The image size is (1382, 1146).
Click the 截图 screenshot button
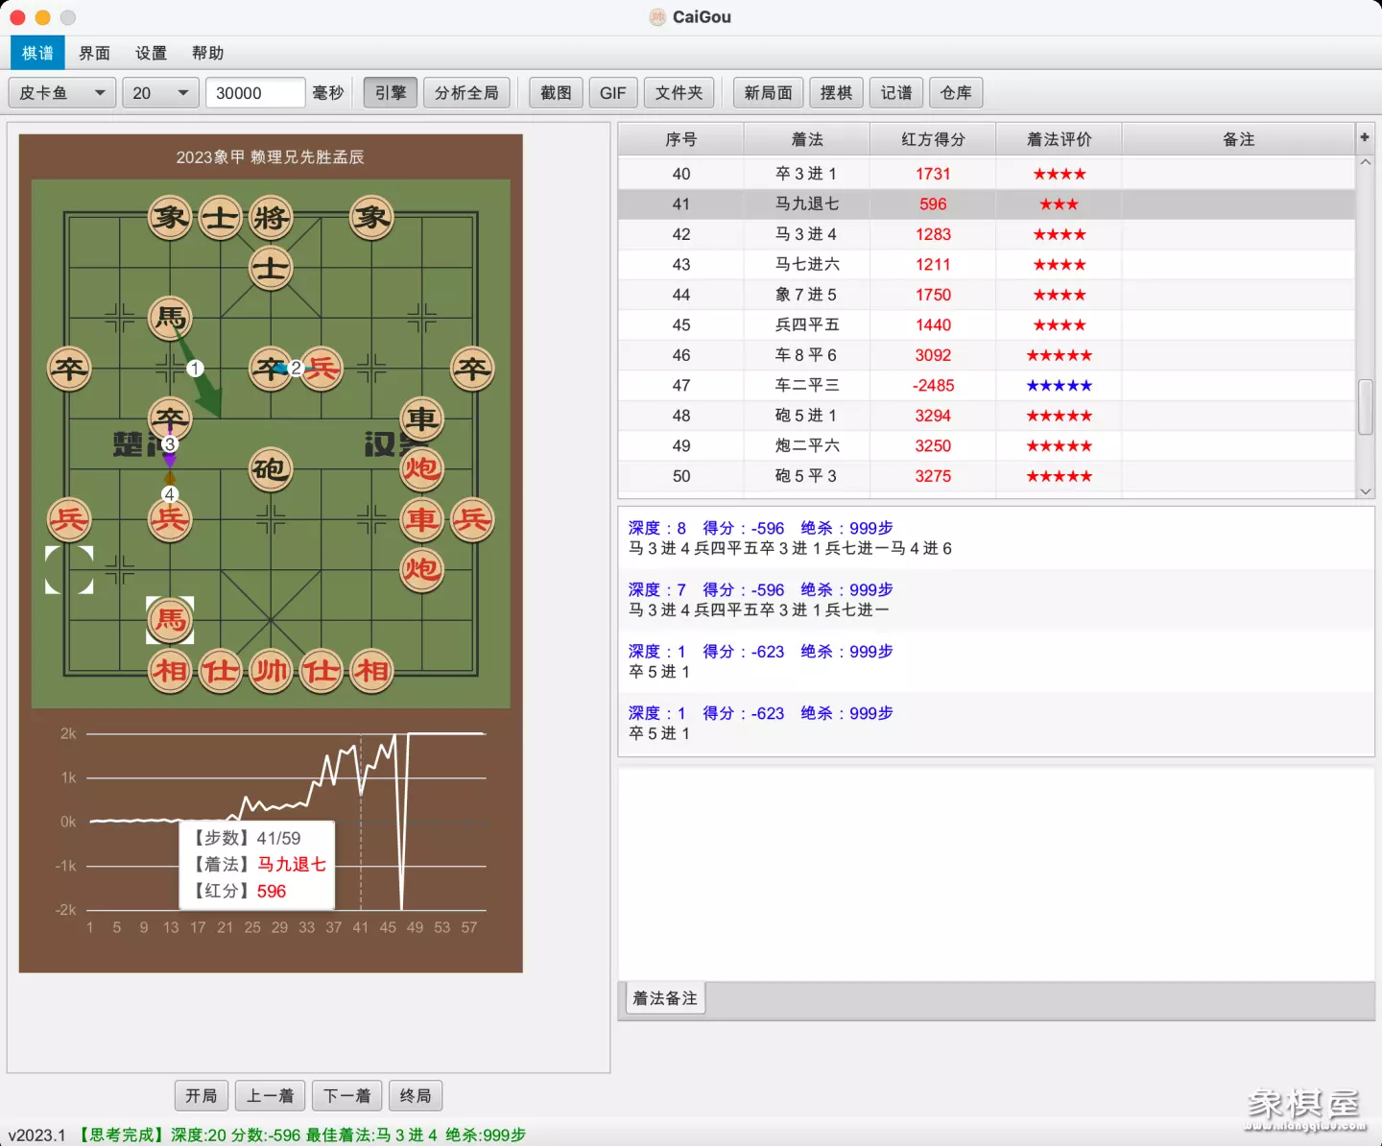(x=556, y=93)
